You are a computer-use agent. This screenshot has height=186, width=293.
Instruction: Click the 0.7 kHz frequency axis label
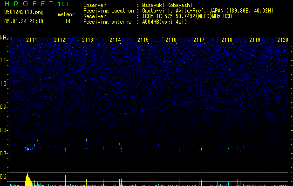pyautogui.click(x=4, y=153)
